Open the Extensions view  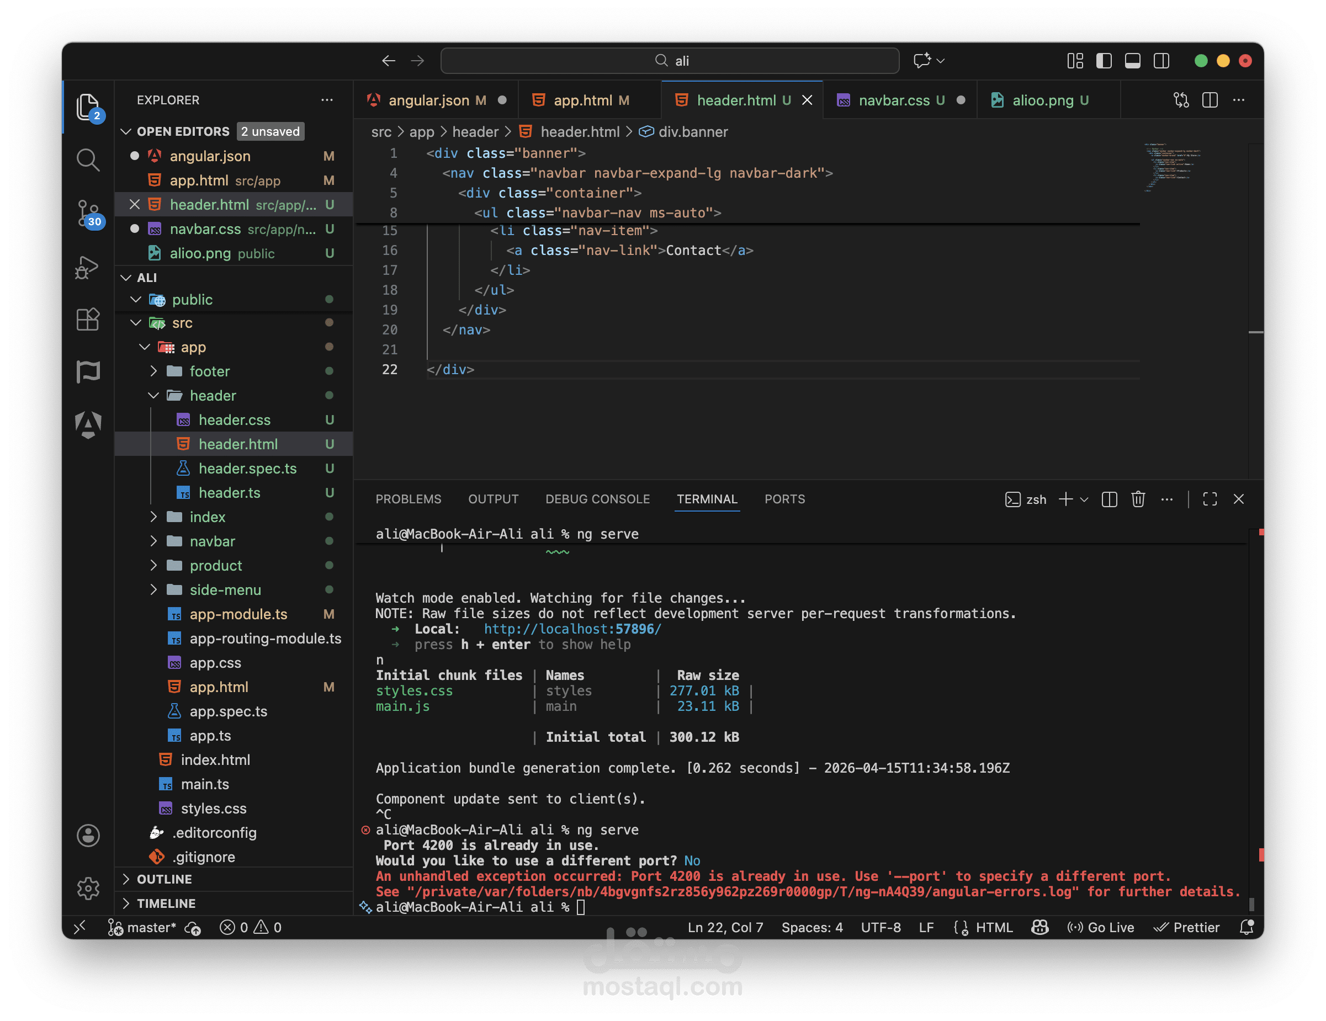88,320
